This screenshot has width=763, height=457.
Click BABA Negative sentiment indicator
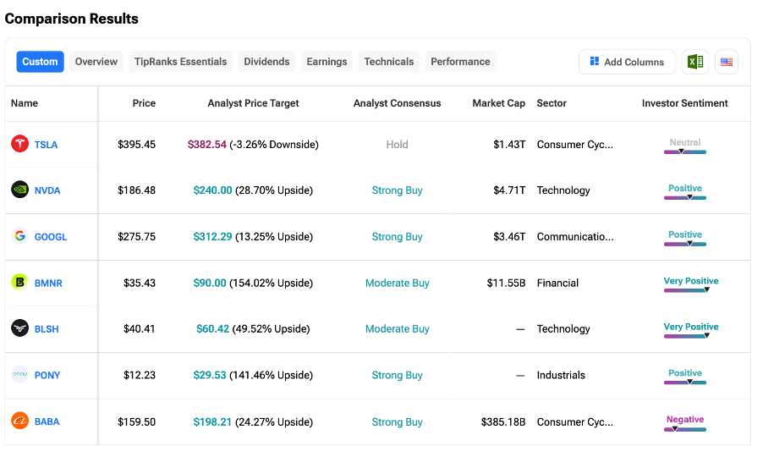[685, 428]
